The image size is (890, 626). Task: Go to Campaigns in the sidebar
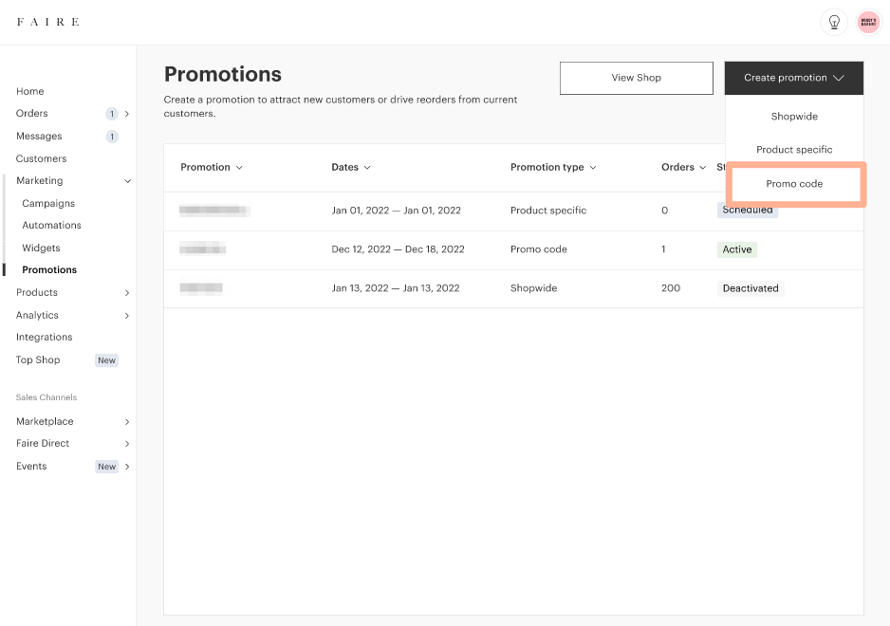(48, 203)
